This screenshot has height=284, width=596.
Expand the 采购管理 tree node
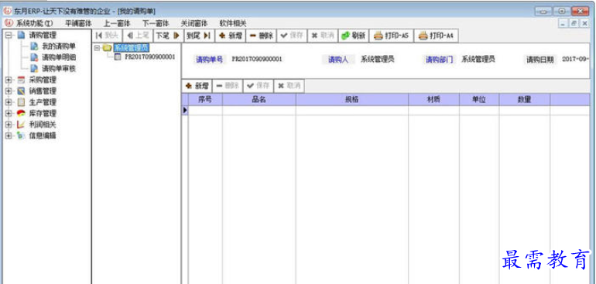[9, 80]
